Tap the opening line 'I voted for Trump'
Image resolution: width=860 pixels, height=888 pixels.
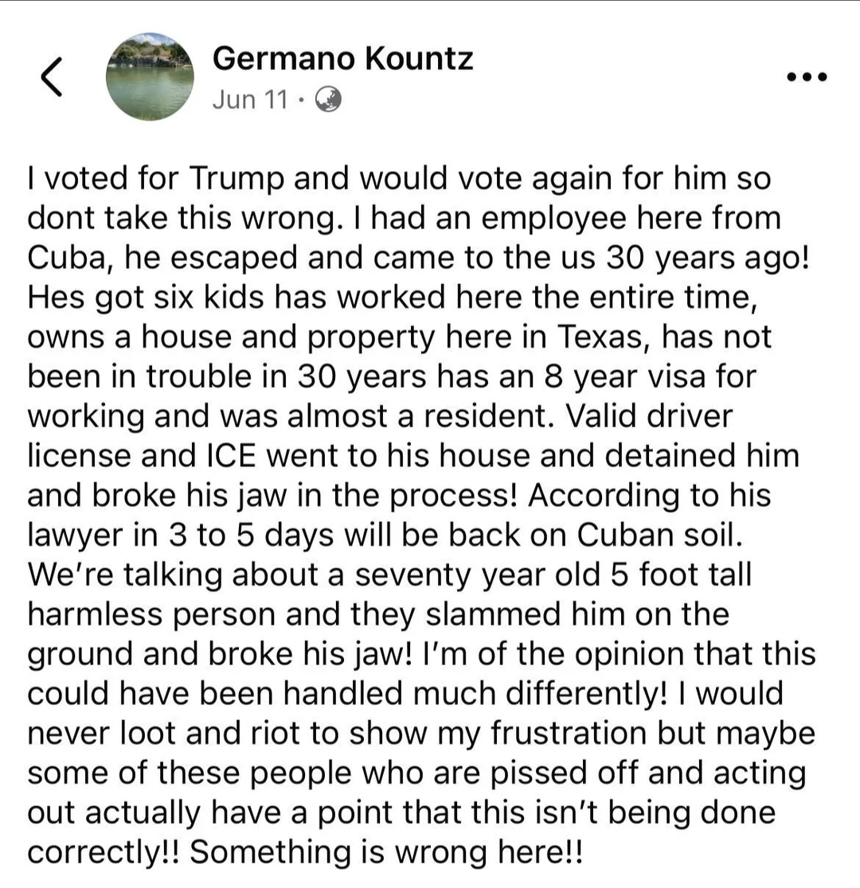(x=156, y=178)
